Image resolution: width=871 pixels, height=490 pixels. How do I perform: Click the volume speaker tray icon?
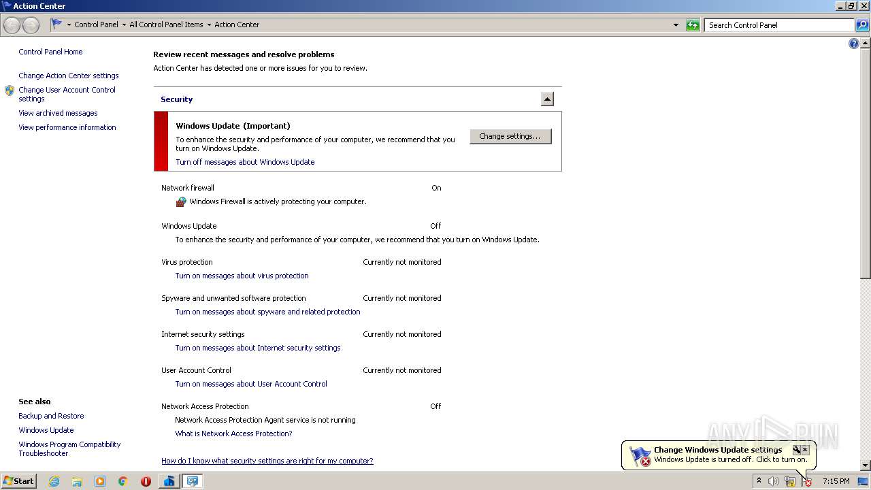coord(774,481)
